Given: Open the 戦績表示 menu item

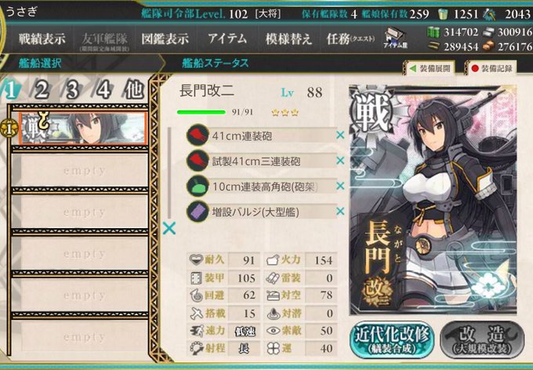Looking at the screenshot, I should point(42,39).
